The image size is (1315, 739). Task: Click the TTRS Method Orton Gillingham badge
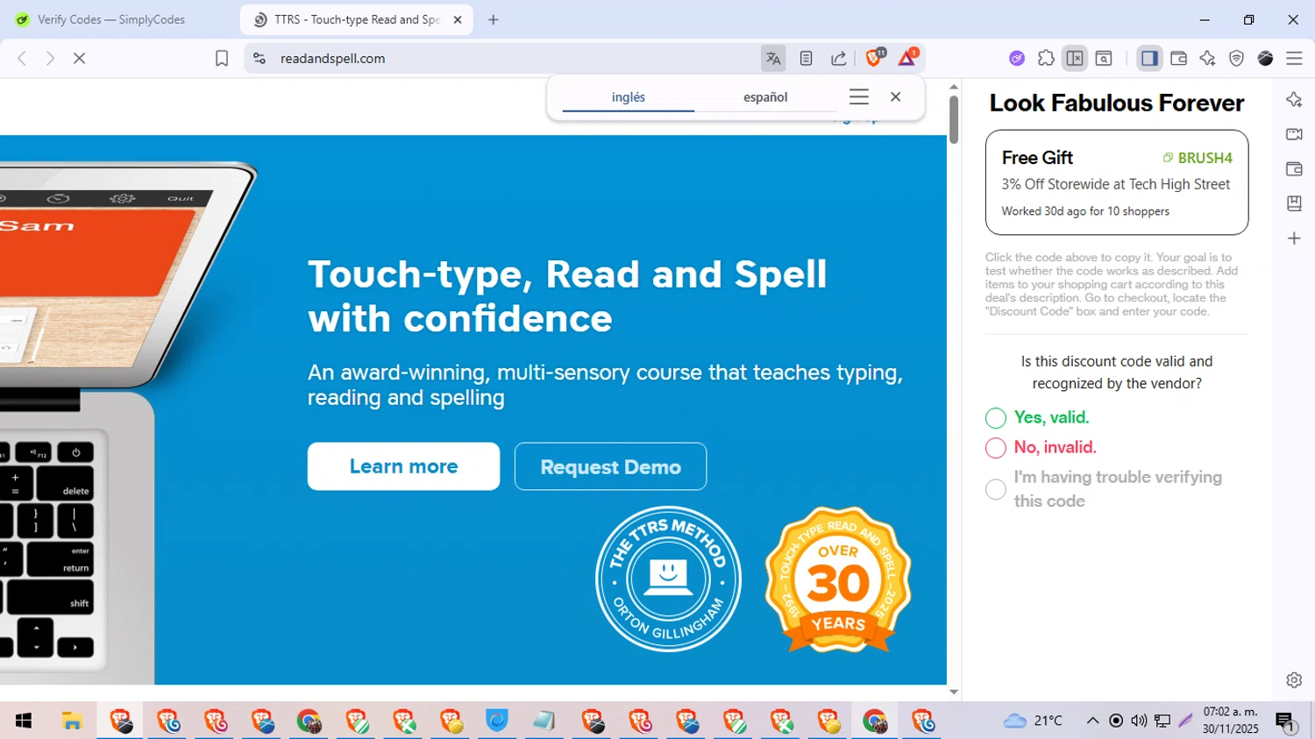[x=668, y=579]
